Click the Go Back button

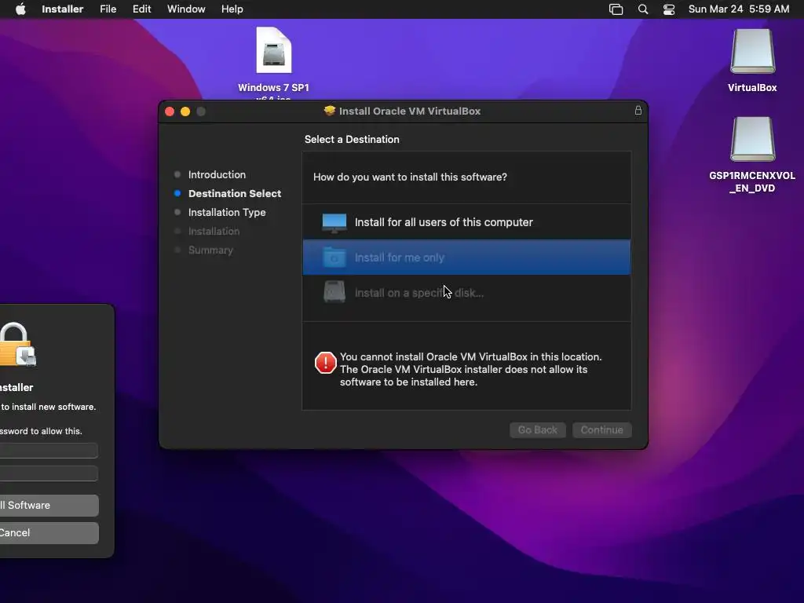point(537,429)
